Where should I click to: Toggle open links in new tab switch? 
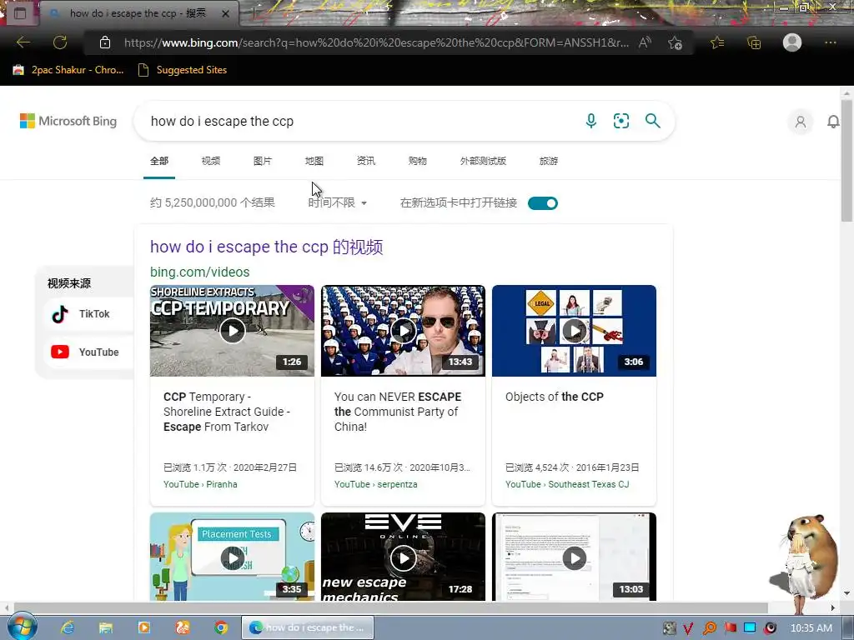(543, 203)
